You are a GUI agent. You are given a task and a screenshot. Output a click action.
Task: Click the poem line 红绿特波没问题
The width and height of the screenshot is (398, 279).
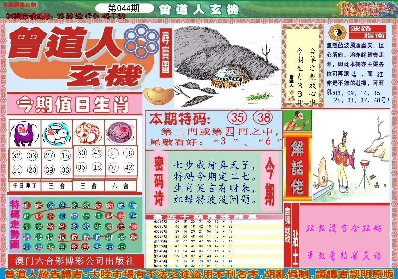tap(215, 200)
